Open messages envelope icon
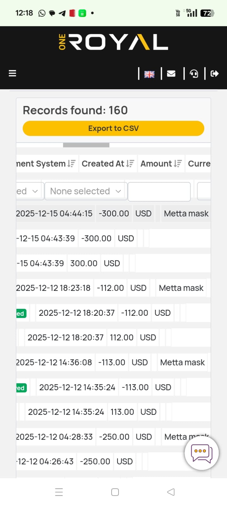Screen dimensions: 227x506 pos(171,73)
